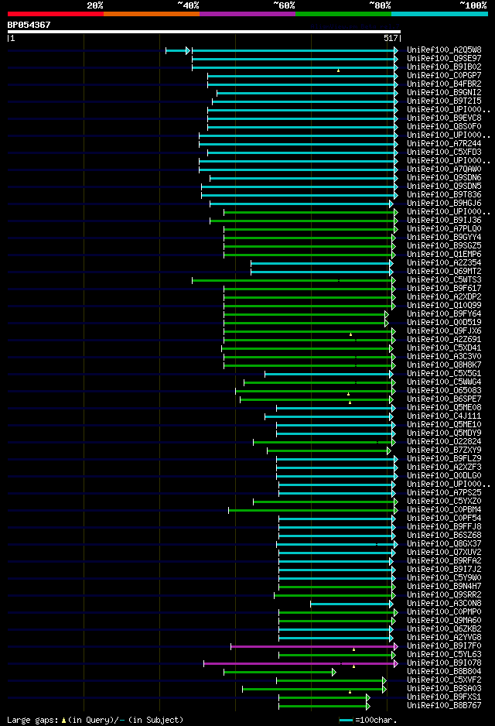Select the query name BP054367
Image resolution: width=495 pixels, height=726 pixels.
[x=29, y=25]
